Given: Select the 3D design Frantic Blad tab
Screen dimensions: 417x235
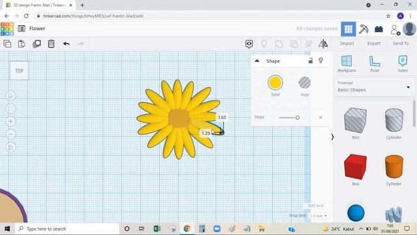Looking at the screenshot, I should 39,5.
